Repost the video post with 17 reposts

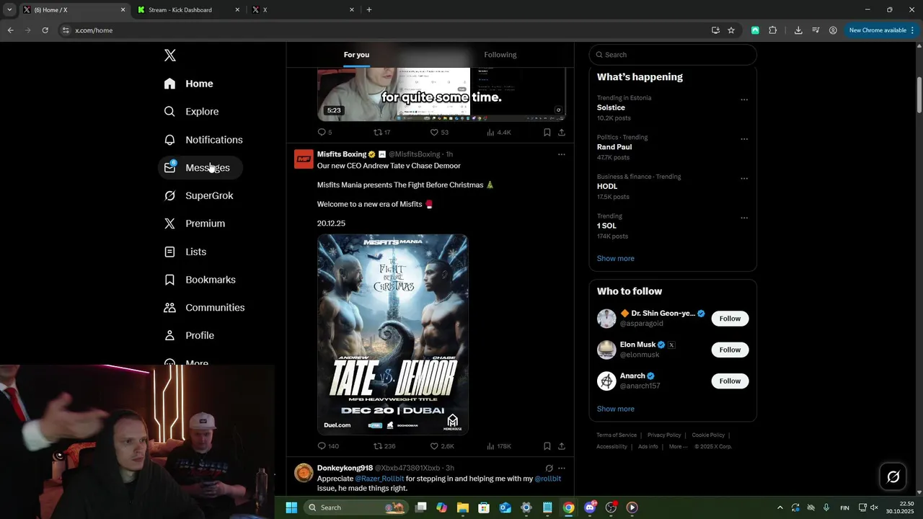click(x=381, y=133)
